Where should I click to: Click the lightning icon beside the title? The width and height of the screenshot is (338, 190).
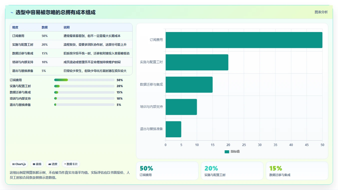pyautogui.click(x=12, y=12)
